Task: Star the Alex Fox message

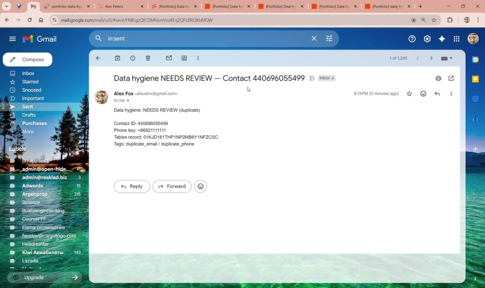Action: point(409,94)
